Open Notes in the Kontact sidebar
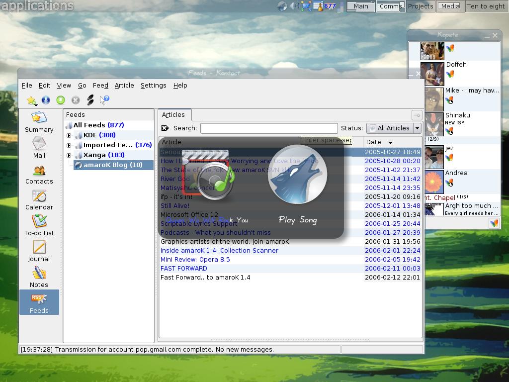The height and width of the screenshot is (382, 509). pyautogui.click(x=39, y=277)
